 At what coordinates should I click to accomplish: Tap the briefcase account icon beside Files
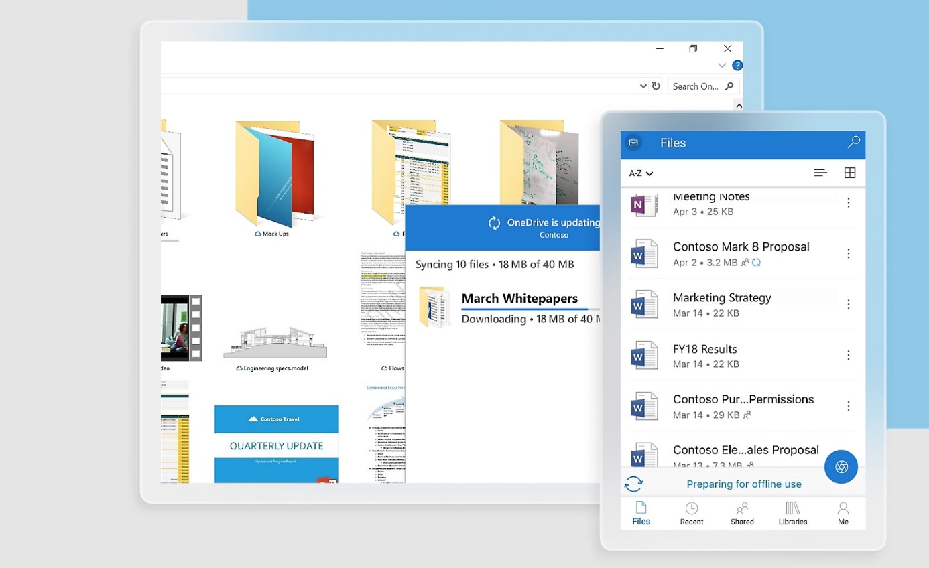pyautogui.click(x=633, y=142)
